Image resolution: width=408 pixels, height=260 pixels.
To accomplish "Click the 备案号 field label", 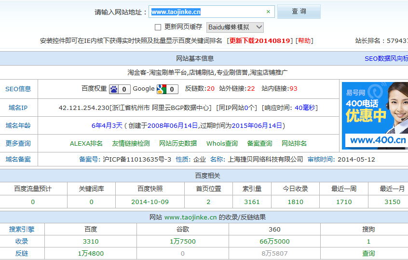I will 90,159.
